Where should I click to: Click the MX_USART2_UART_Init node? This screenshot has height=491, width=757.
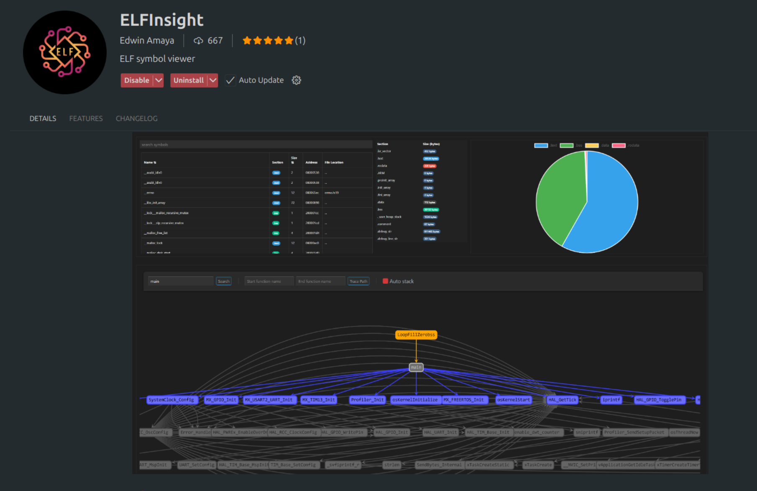click(269, 400)
